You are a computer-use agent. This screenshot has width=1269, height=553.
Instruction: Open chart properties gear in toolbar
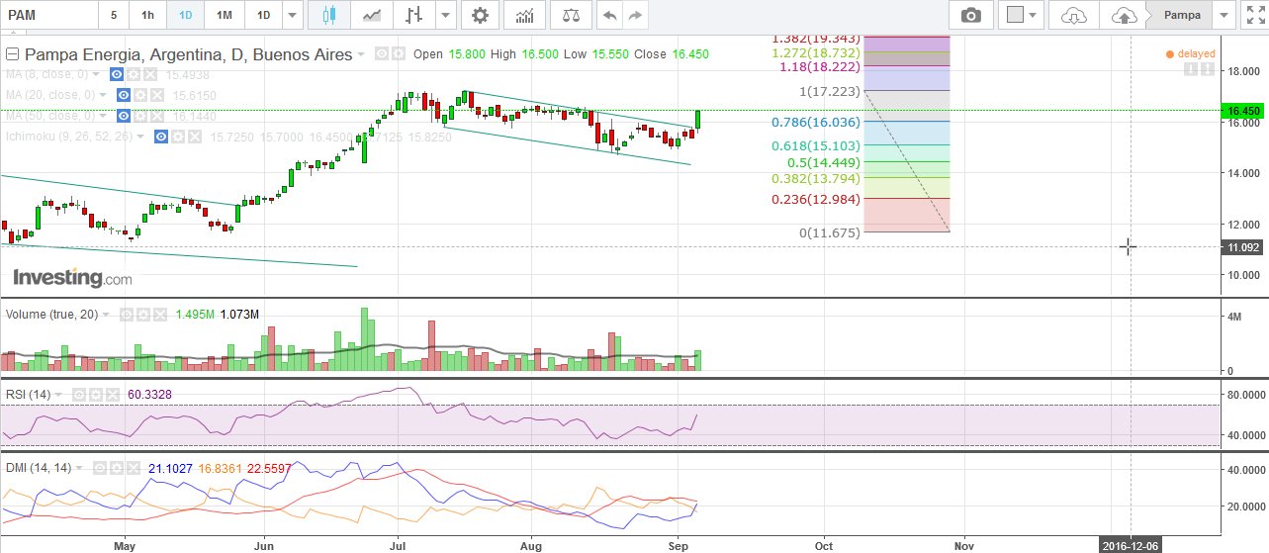coord(480,15)
